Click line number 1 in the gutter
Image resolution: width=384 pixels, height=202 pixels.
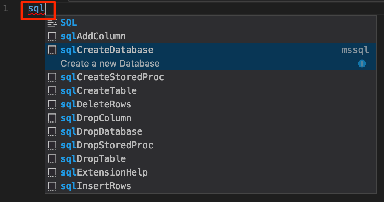point(6,9)
